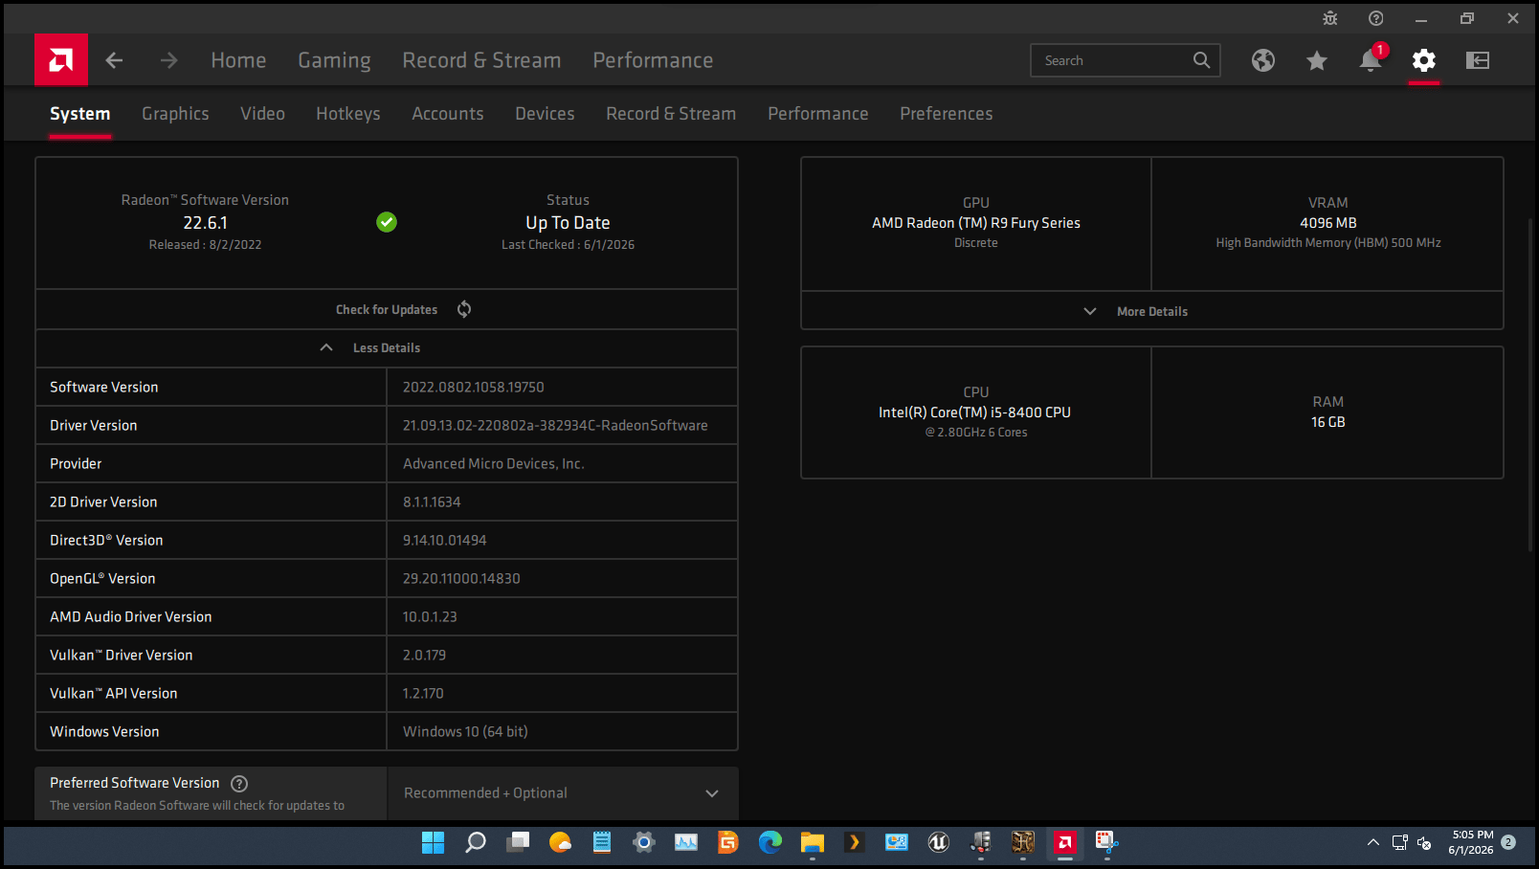1539x869 pixels.
Task: Click the Radeon Software version 22.6.1
Action: pos(206,223)
